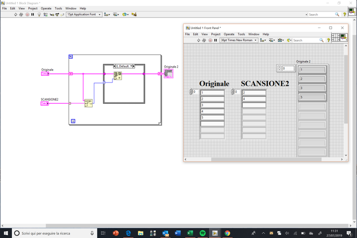The height and width of the screenshot is (238, 357).
Task: Click Originale array index stepper
Action: [x=191, y=92]
